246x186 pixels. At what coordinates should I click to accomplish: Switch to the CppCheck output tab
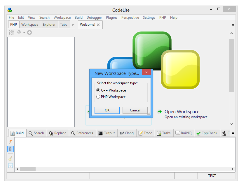(x=207, y=133)
